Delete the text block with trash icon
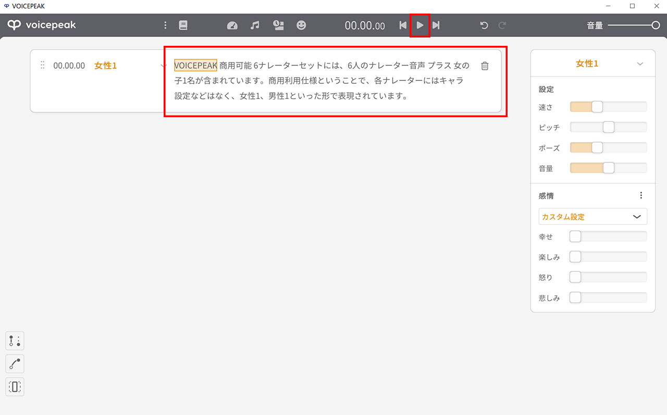667x415 pixels. point(485,66)
